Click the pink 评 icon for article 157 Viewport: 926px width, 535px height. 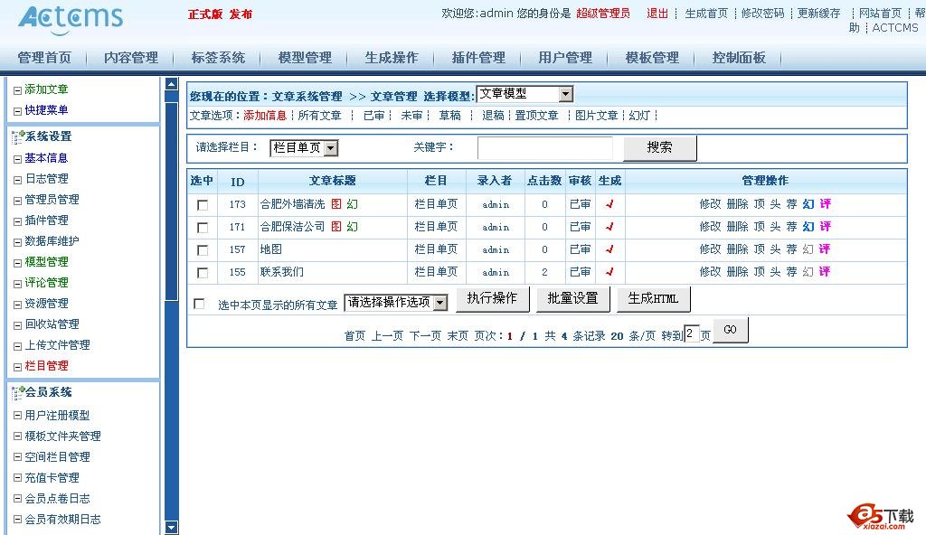tap(825, 249)
